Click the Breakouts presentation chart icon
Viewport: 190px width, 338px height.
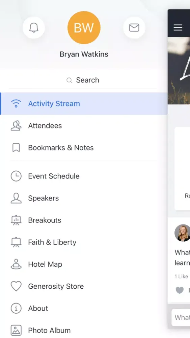coord(16,220)
